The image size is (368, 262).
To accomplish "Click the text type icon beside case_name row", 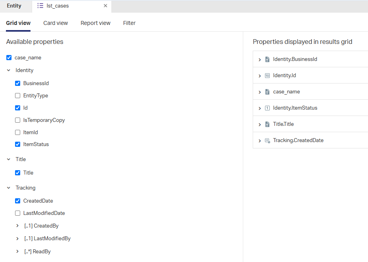I will click(267, 92).
